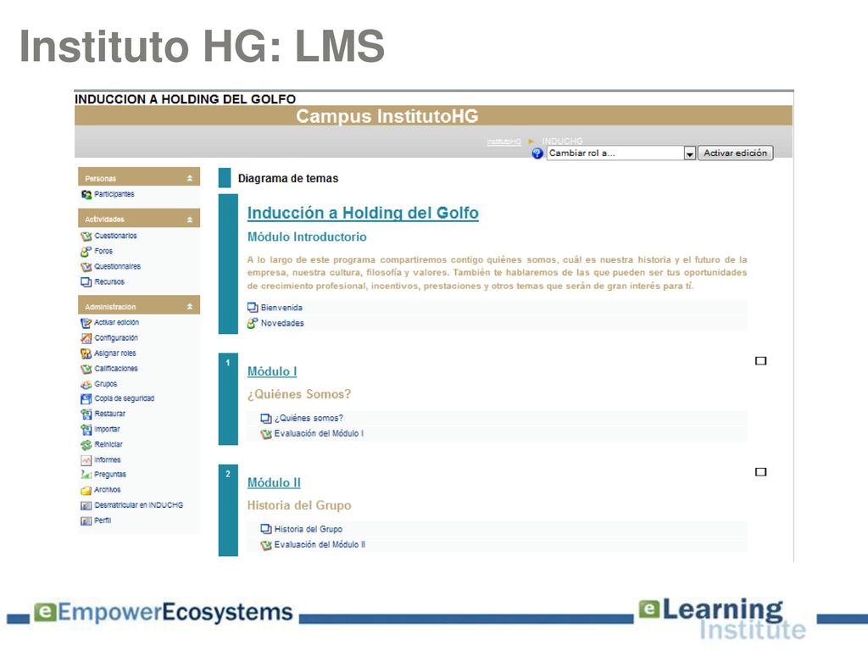Image resolution: width=868 pixels, height=651 pixels.
Task: Click the Evaluación del Módulo II quiz icon
Action: [x=265, y=545]
